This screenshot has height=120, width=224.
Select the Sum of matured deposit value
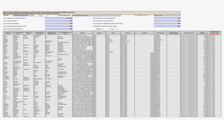[59, 21]
